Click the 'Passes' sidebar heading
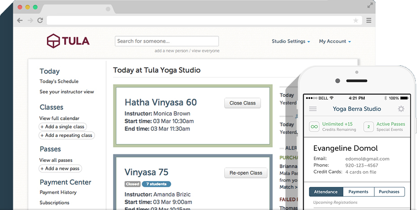Viewport: 417px width, 210px height. tap(50, 149)
